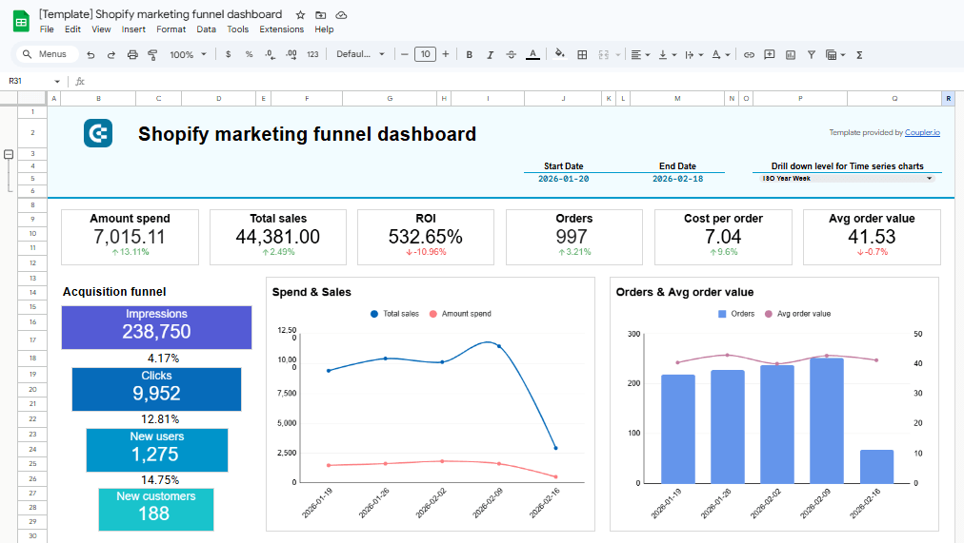
Task: Open functions menu (sigma)
Action: 859,54
